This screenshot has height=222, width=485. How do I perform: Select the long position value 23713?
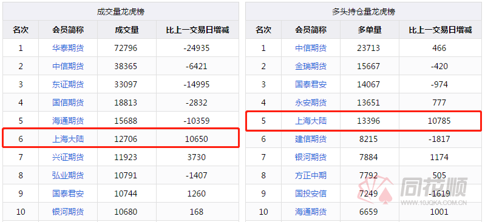click(368, 48)
